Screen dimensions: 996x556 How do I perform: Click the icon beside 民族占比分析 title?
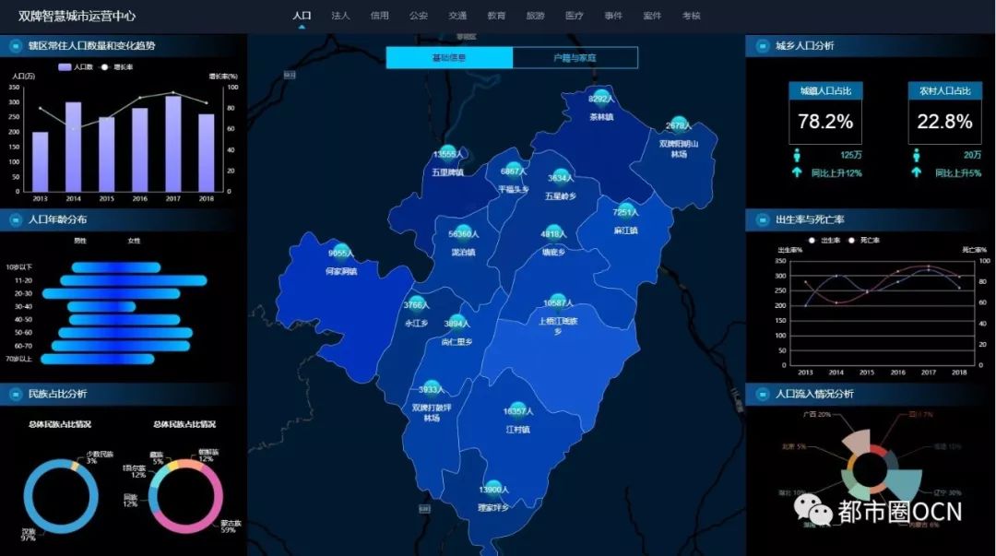click(x=16, y=394)
